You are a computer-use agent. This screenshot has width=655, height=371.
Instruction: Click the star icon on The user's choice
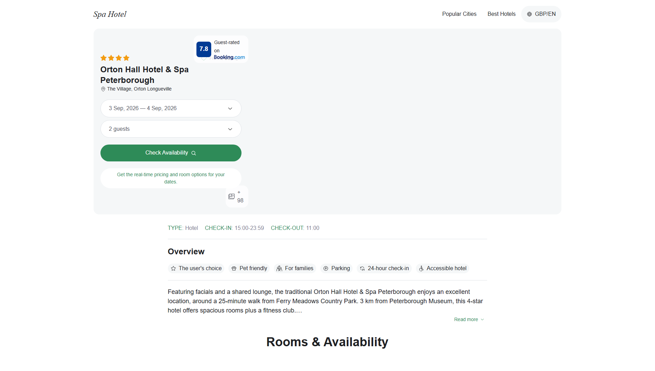click(x=173, y=268)
